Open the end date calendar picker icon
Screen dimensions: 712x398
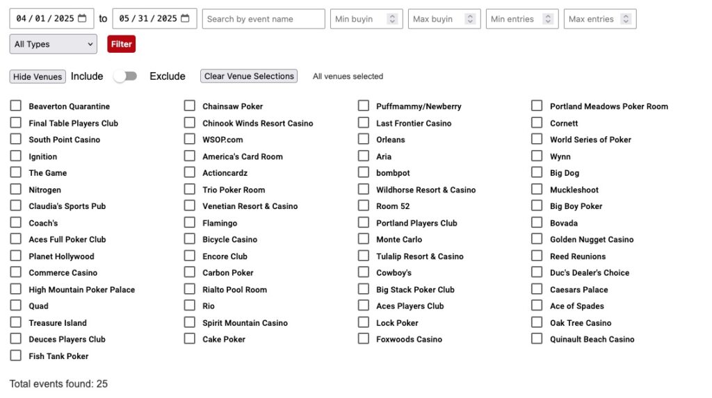click(x=185, y=19)
